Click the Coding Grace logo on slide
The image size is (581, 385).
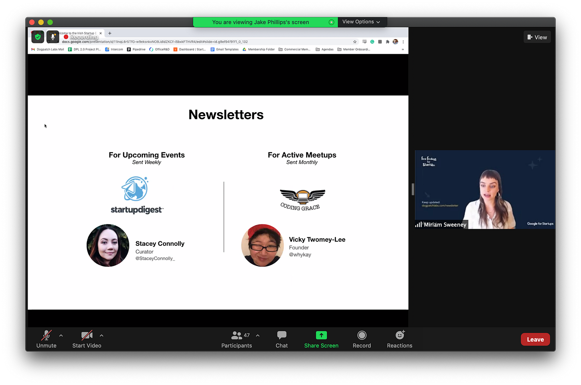click(302, 200)
